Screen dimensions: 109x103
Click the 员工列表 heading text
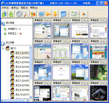pyautogui.click(x=10, y=43)
